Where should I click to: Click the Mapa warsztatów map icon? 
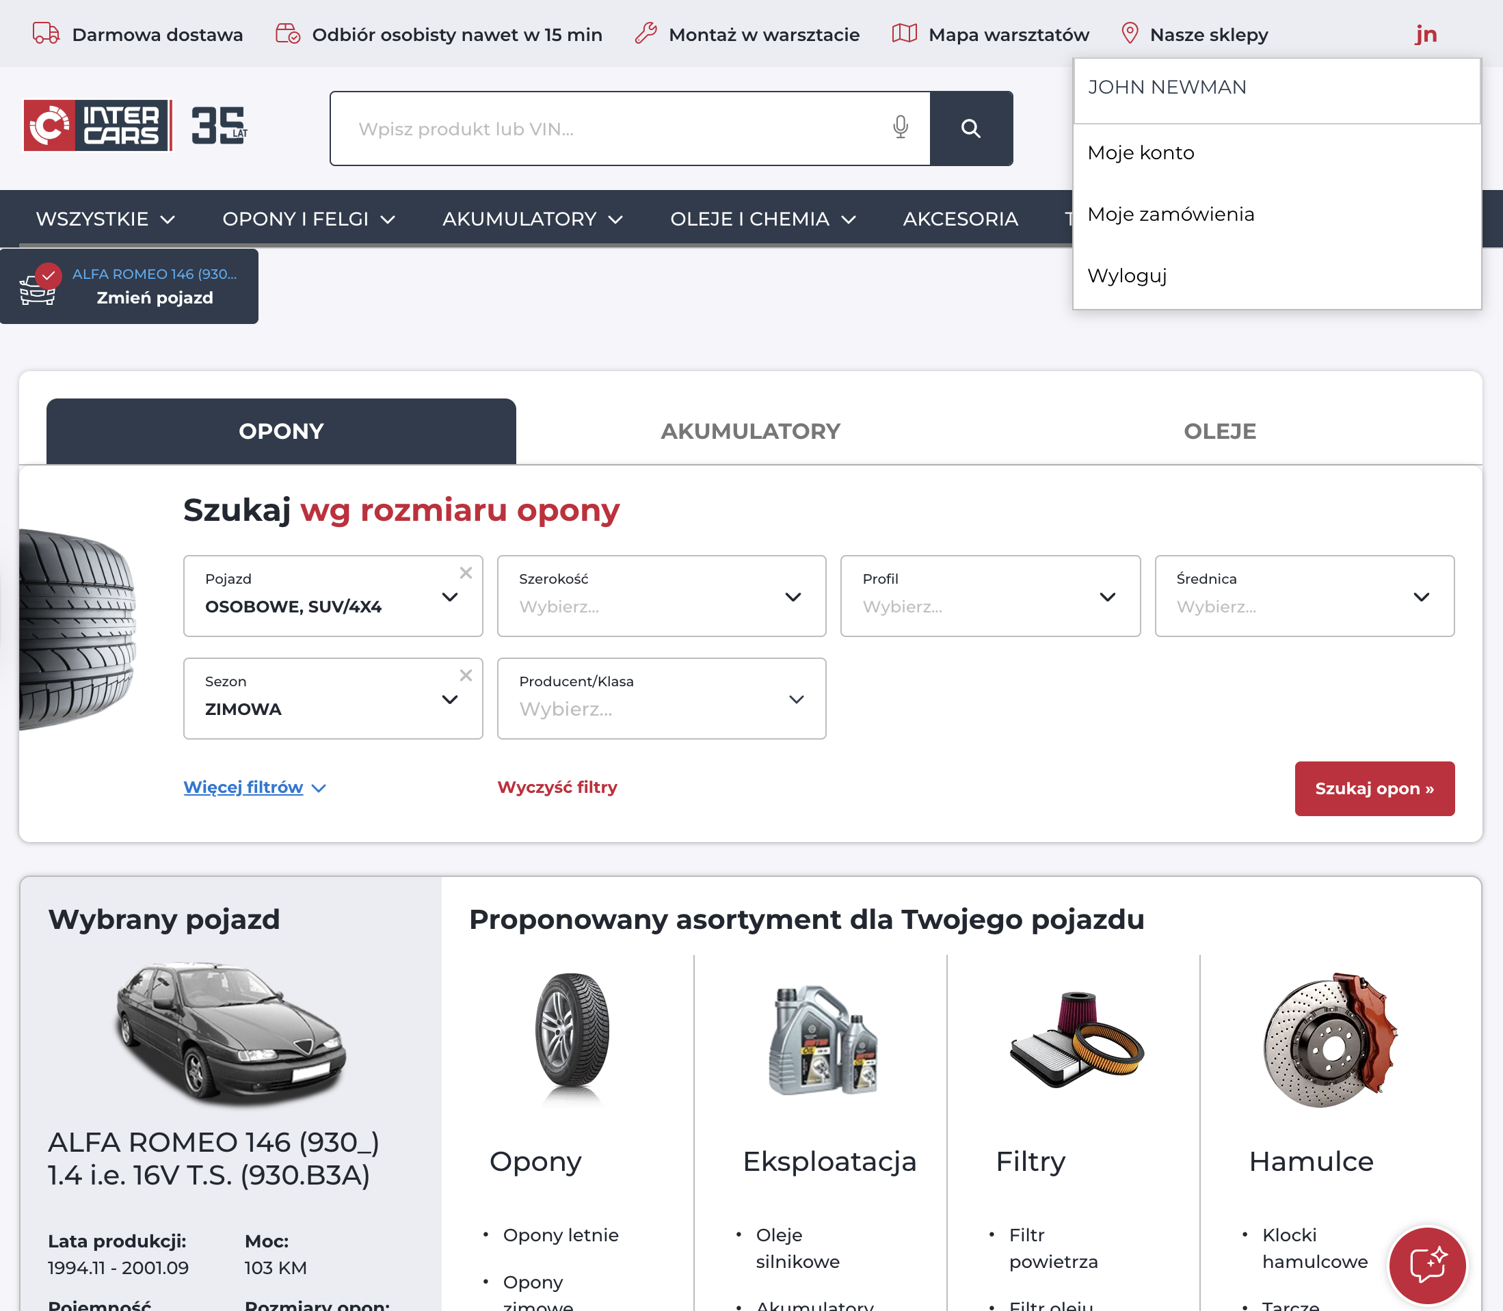[904, 33]
